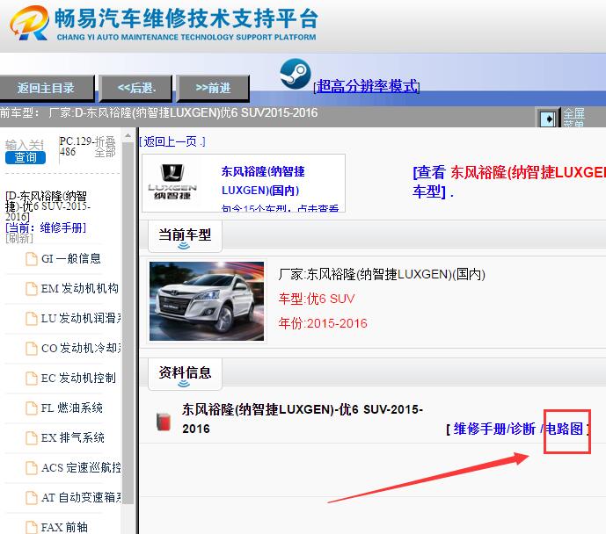Click the 折叠 link in sidebar
Viewport: 606px width, 534px height.
106,141
